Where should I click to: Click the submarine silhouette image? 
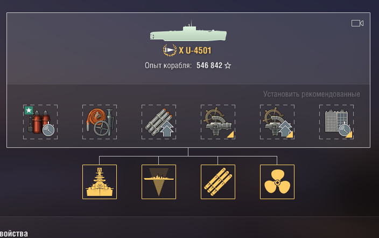[x=188, y=31]
